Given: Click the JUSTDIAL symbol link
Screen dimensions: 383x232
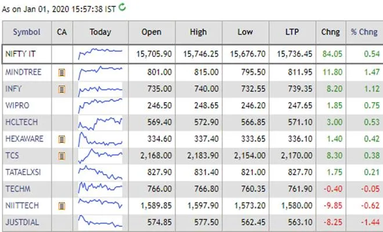Looking at the screenshot, I should [21, 222].
